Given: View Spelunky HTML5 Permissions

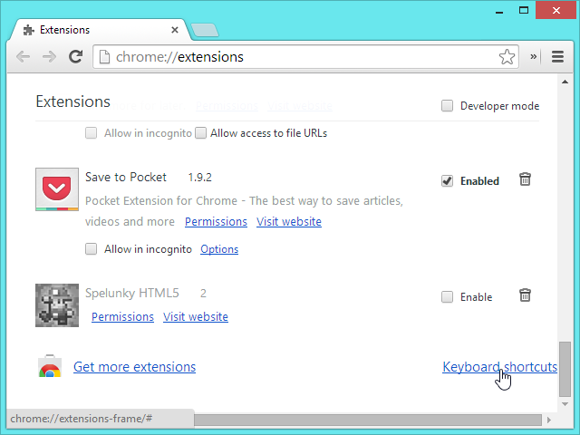Looking at the screenshot, I should pyautogui.click(x=123, y=316).
